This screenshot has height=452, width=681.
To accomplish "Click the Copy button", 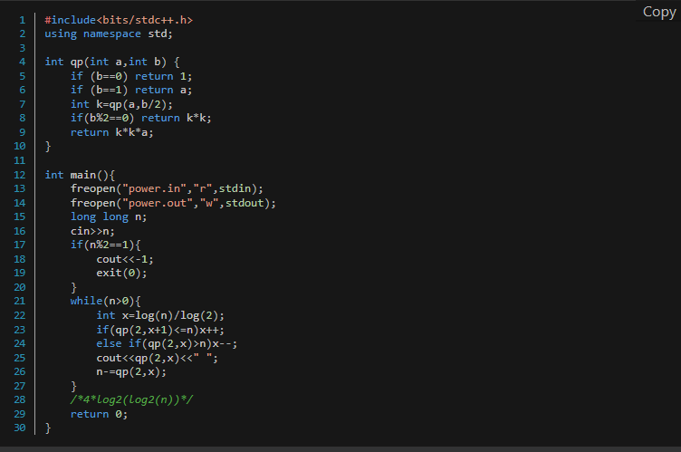I will pos(659,12).
